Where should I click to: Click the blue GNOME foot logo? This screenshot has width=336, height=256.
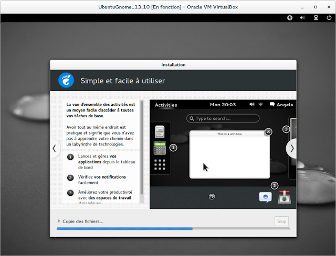[66, 80]
